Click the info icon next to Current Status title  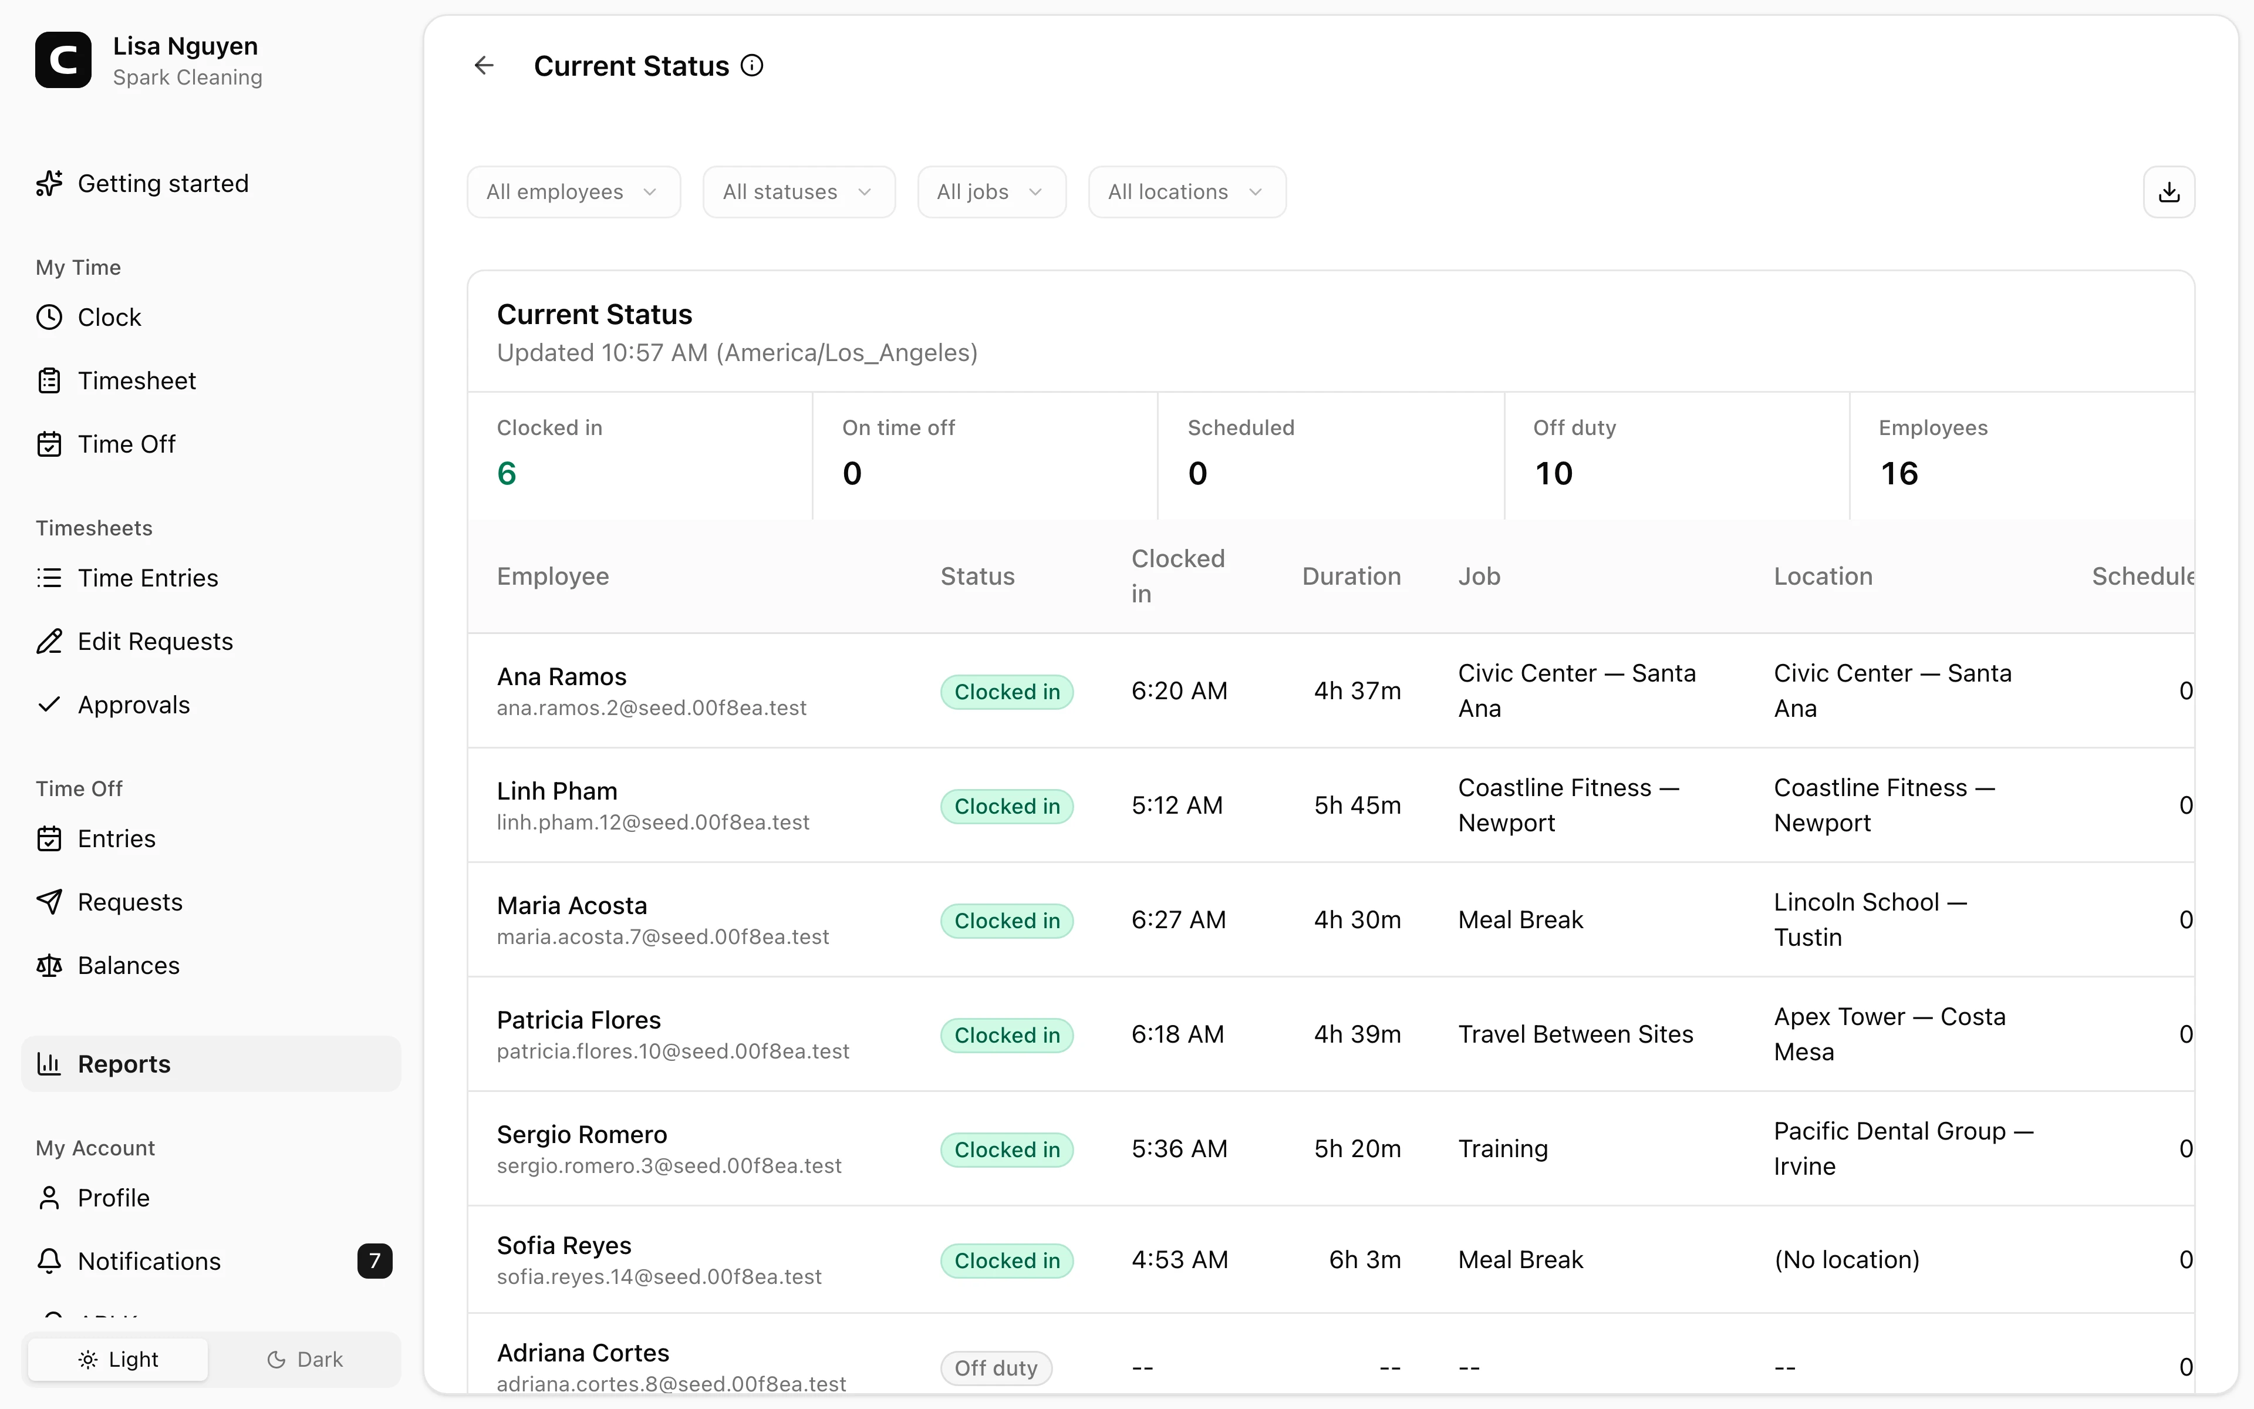[752, 65]
